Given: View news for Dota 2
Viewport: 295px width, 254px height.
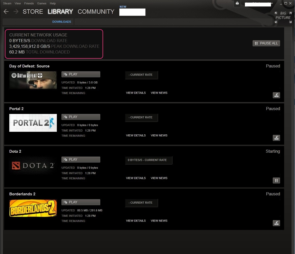Looking at the screenshot, I should pyautogui.click(x=159, y=178).
